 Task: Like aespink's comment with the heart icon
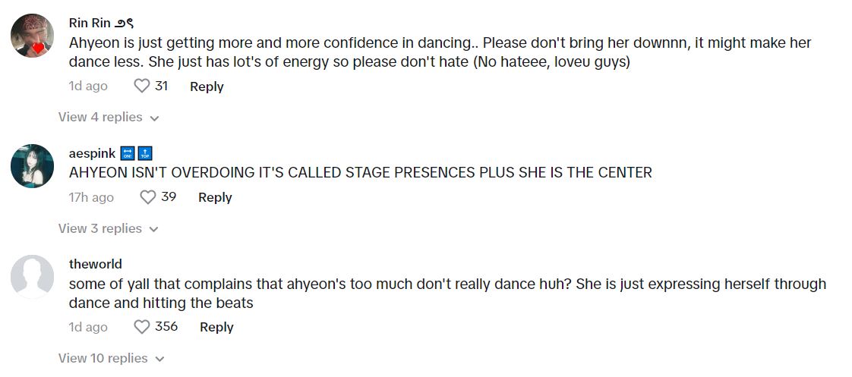coord(148,197)
